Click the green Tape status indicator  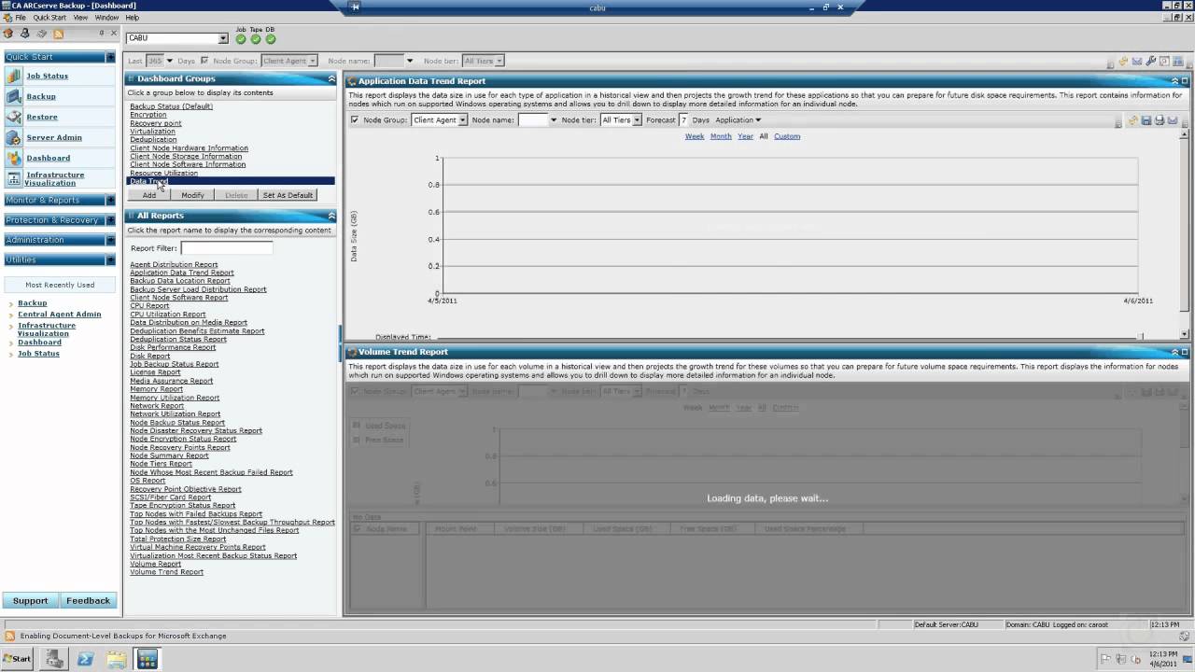pos(256,38)
